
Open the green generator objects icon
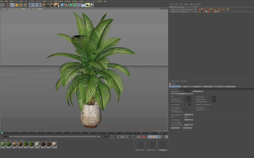pyautogui.click(x=71, y=5)
